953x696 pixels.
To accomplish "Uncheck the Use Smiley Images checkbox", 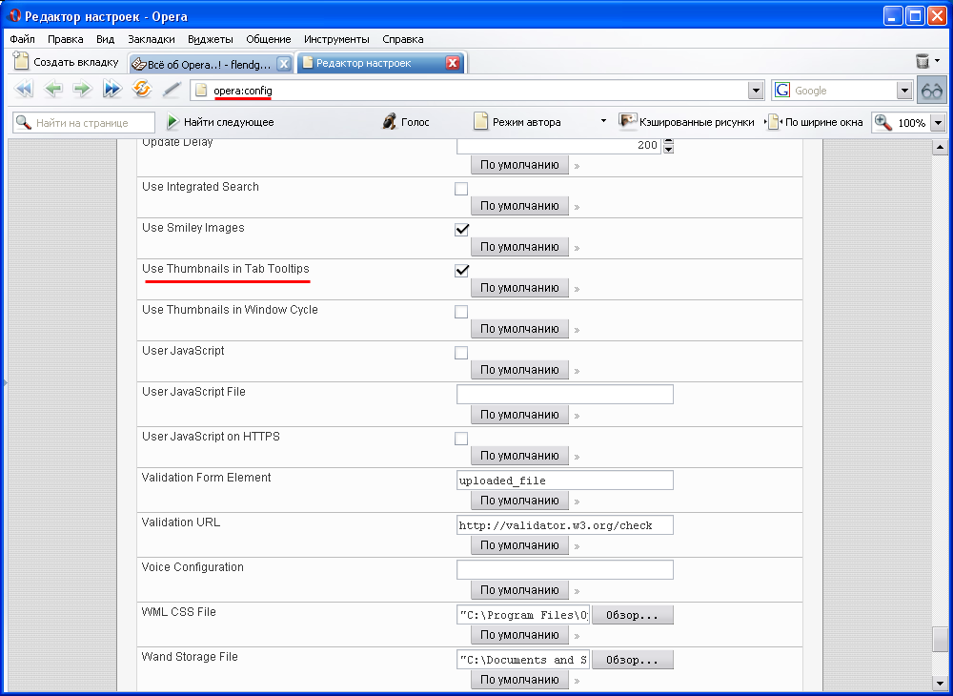I will [x=461, y=230].
